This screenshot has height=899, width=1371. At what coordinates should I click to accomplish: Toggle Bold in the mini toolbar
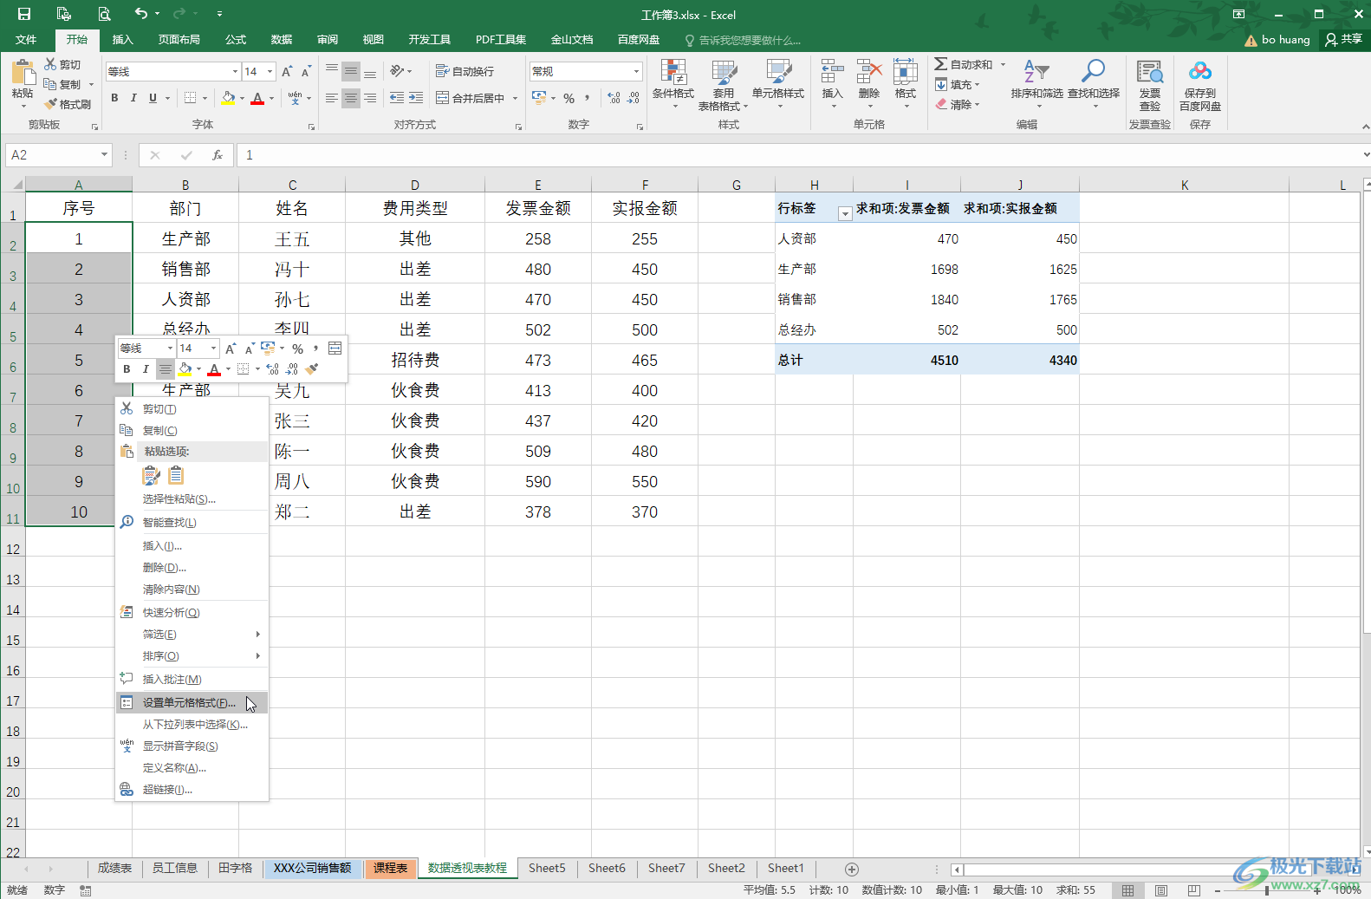pos(127,369)
